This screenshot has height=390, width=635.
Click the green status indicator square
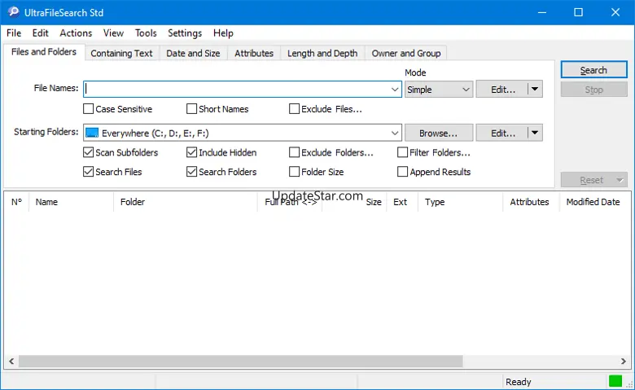[x=615, y=381]
